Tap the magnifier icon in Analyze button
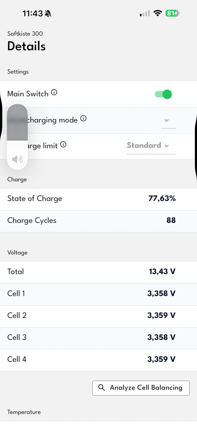Viewport: 197px width, 426px height. point(101,387)
